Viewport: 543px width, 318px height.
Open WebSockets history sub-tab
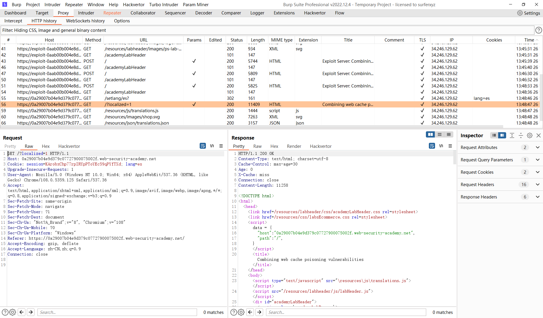pos(85,21)
